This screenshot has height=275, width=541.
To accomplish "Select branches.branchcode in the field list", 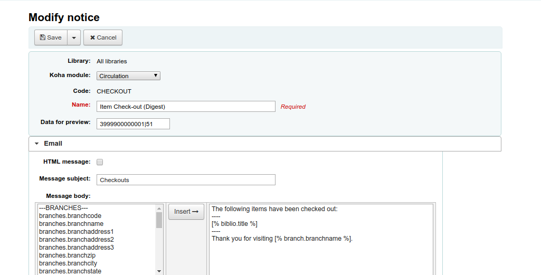I will (70, 216).
